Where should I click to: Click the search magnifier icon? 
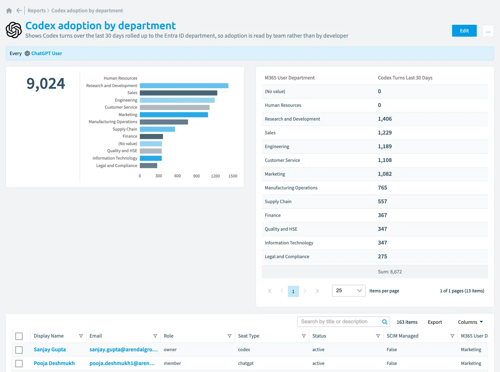pos(385,322)
